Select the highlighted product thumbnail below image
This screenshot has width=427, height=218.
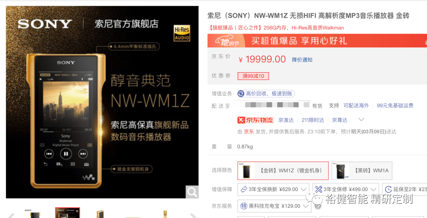(68, 213)
